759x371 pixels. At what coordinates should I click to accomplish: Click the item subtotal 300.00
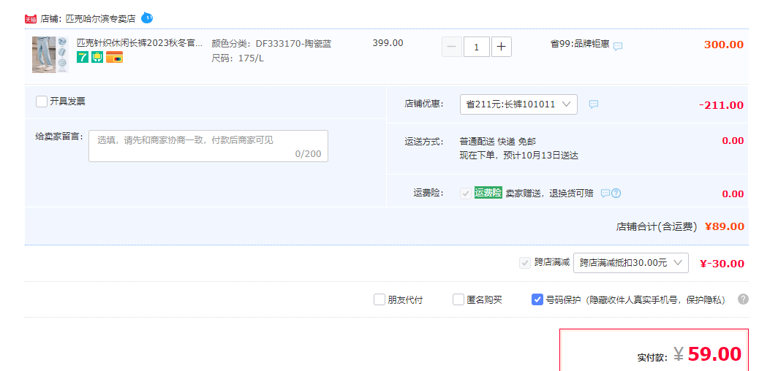click(724, 45)
